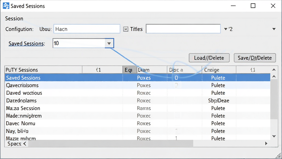Select the Daıedoplams session row
This screenshot has width=282, height=159.
click(137, 100)
